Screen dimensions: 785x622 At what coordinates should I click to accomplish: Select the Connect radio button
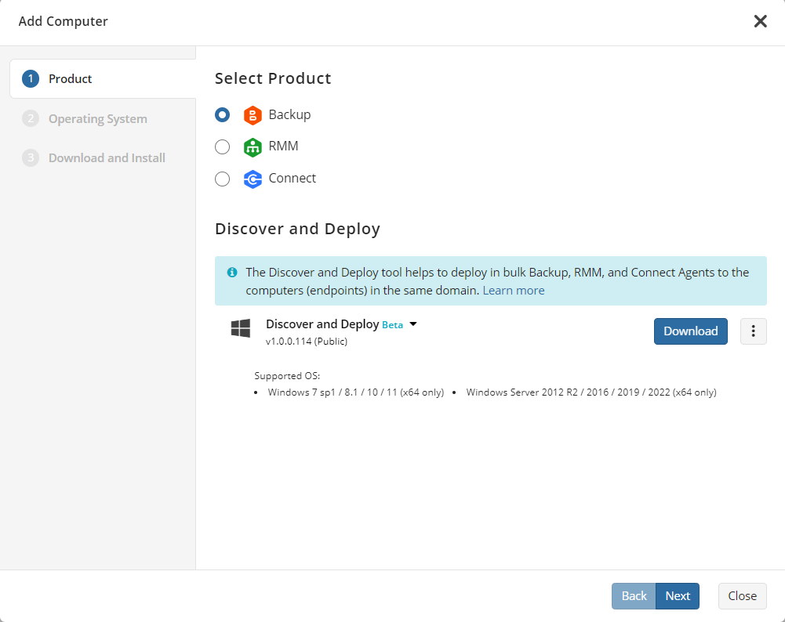[222, 179]
